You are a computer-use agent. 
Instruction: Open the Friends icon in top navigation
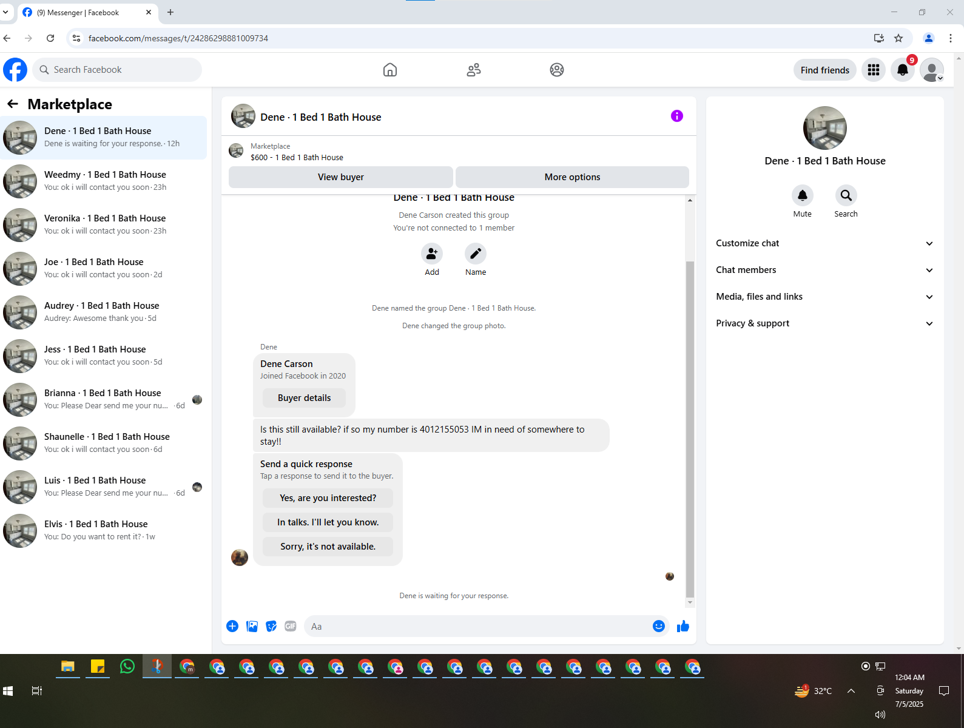(x=474, y=70)
